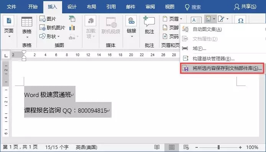The width and height of the screenshot is (266, 152).
Task: Click the Share (共享) button
Action: click(x=245, y=7)
